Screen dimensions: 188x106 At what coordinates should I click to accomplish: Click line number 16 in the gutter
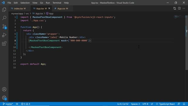pyautogui.click(x=14, y=67)
